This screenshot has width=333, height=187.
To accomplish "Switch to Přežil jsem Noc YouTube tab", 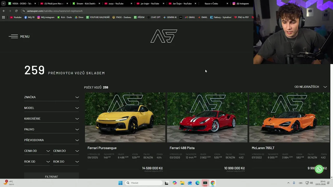I will click(x=54, y=4).
